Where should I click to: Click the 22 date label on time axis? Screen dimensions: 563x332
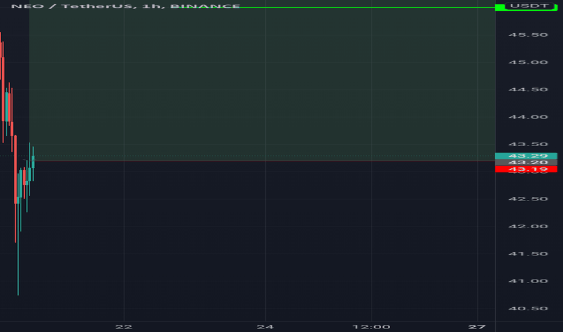[124, 327]
